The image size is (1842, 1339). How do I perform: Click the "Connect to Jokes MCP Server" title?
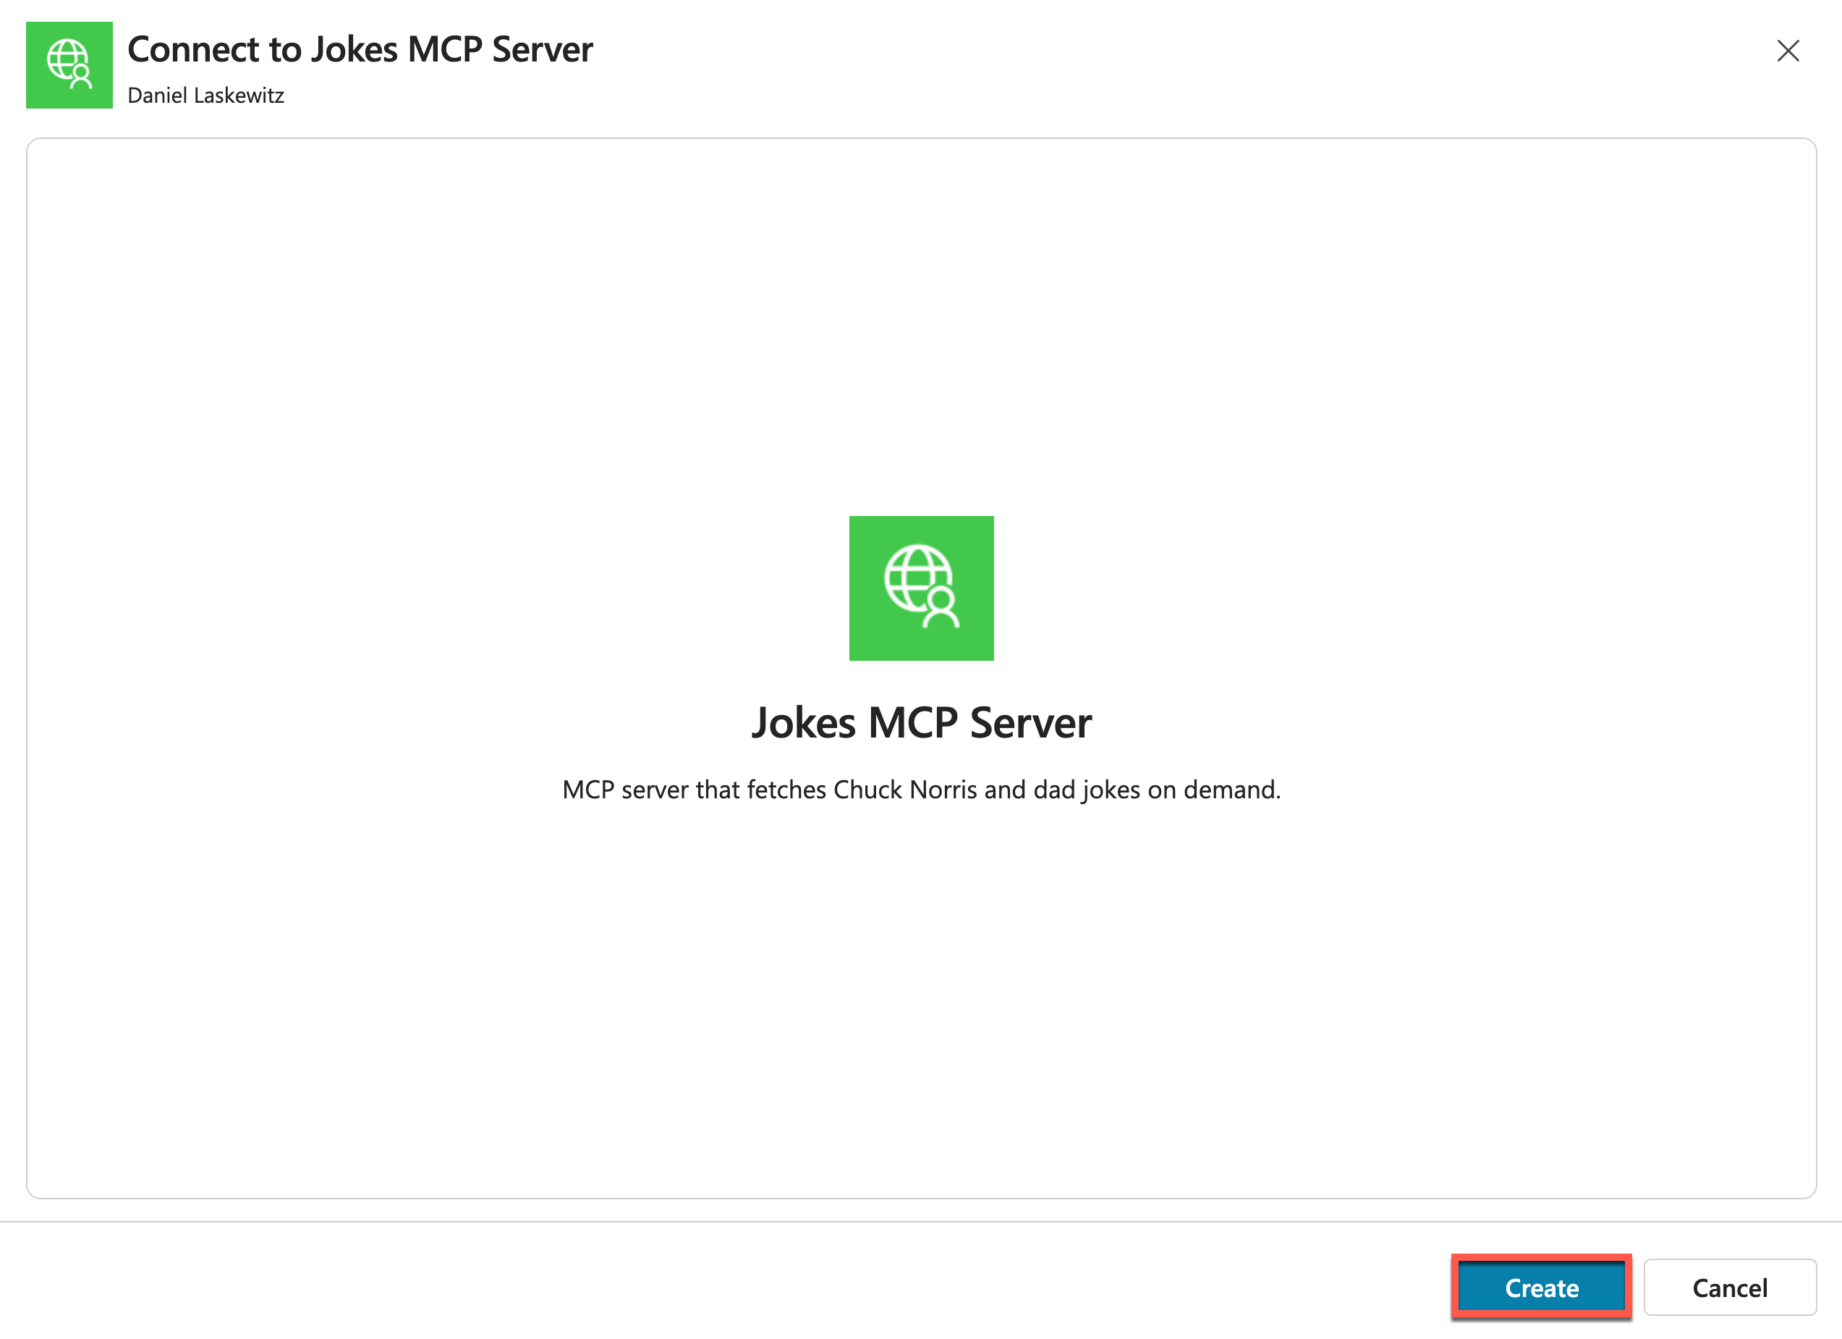pos(360,49)
